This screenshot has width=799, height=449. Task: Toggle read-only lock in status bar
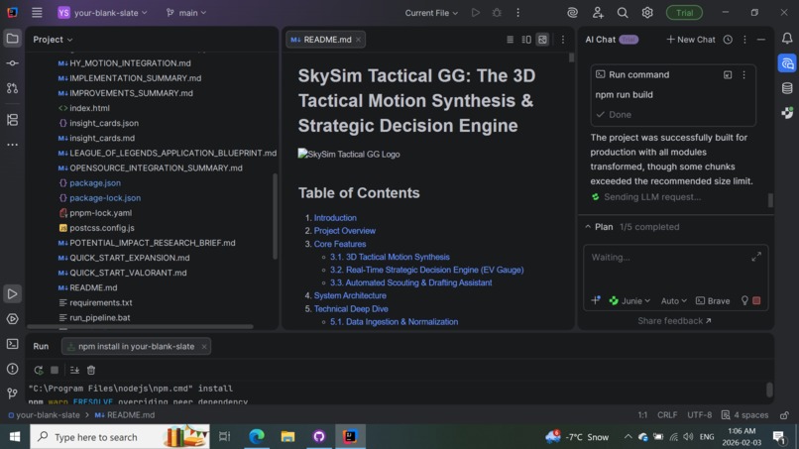pyautogui.click(x=784, y=415)
